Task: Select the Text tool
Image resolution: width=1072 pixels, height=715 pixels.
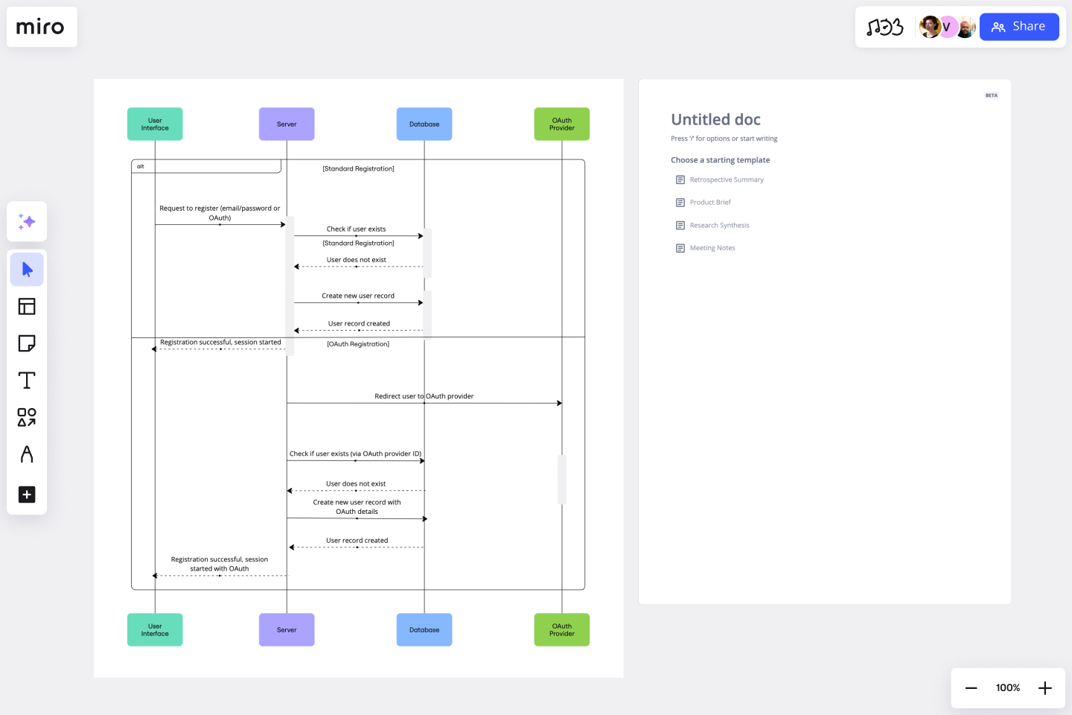Action: pyautogui.click(x=27, y=380)
